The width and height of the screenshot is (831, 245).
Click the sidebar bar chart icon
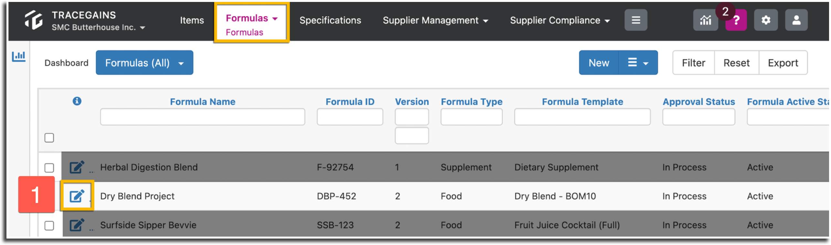pyautogui.click(x=19, y=57)
